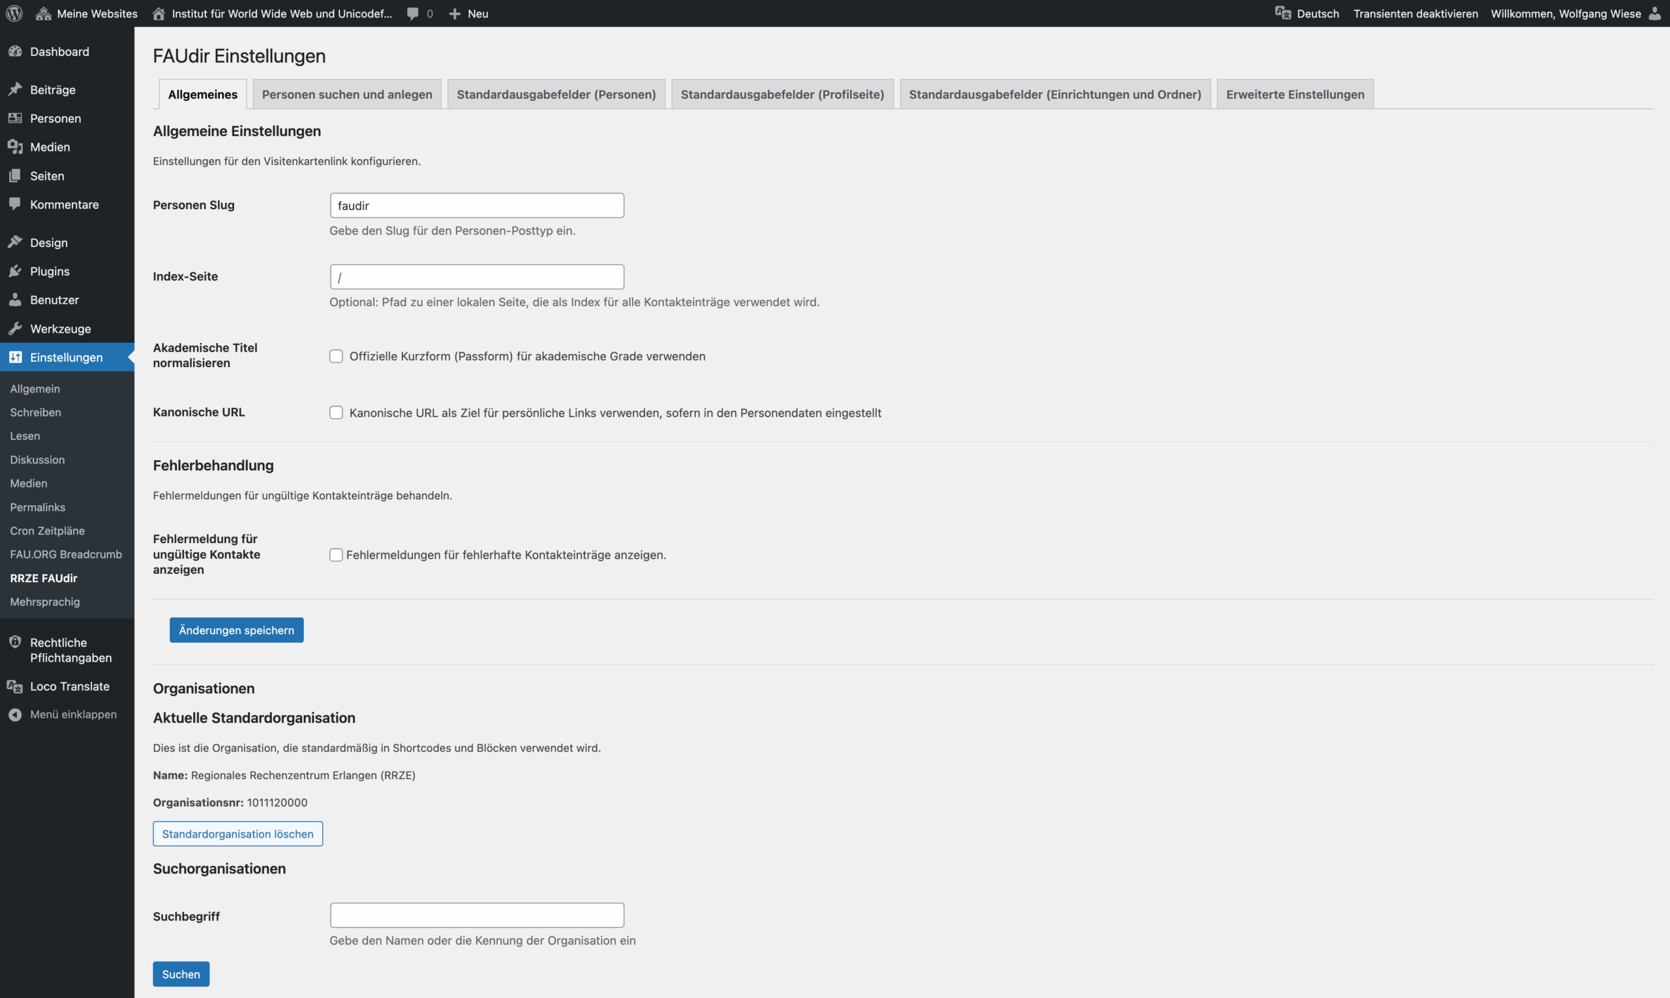
Task: Open Diskussion settings submenu
Action: pos(38,460)
